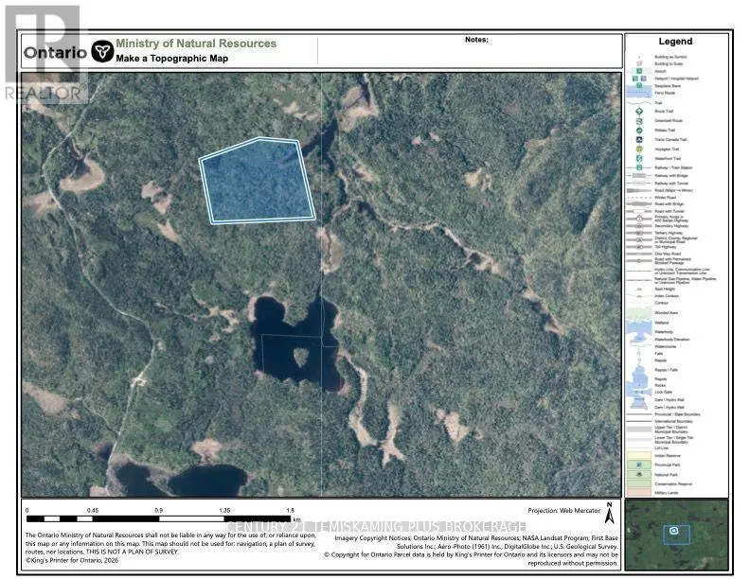Click the Trans Canada Trail legend icon
The image size is (750, 579).
639,139
